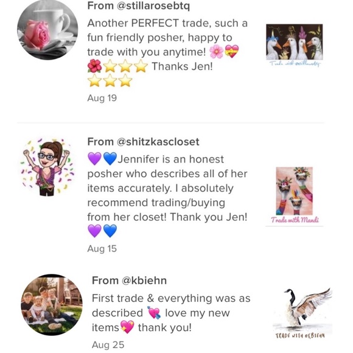Screen dimensions: 353x353
Task: Open the cartoon confetti girl avatar
Action: point(47,167)
